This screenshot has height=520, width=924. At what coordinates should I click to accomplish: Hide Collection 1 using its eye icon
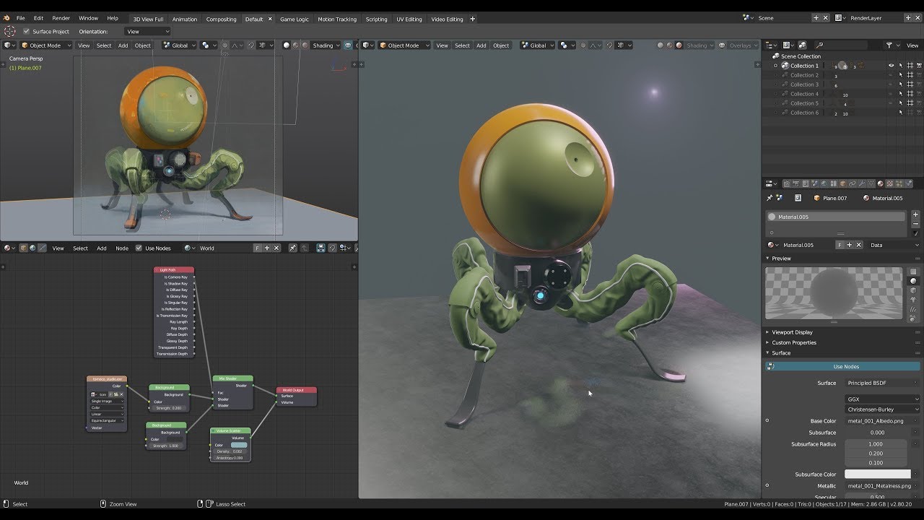click(891, 66)
